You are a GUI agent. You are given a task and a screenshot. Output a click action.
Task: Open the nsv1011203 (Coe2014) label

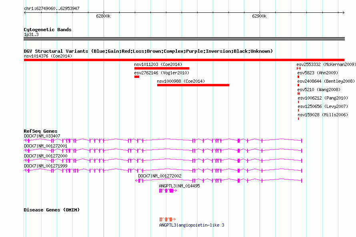click(x=158, y=64)
